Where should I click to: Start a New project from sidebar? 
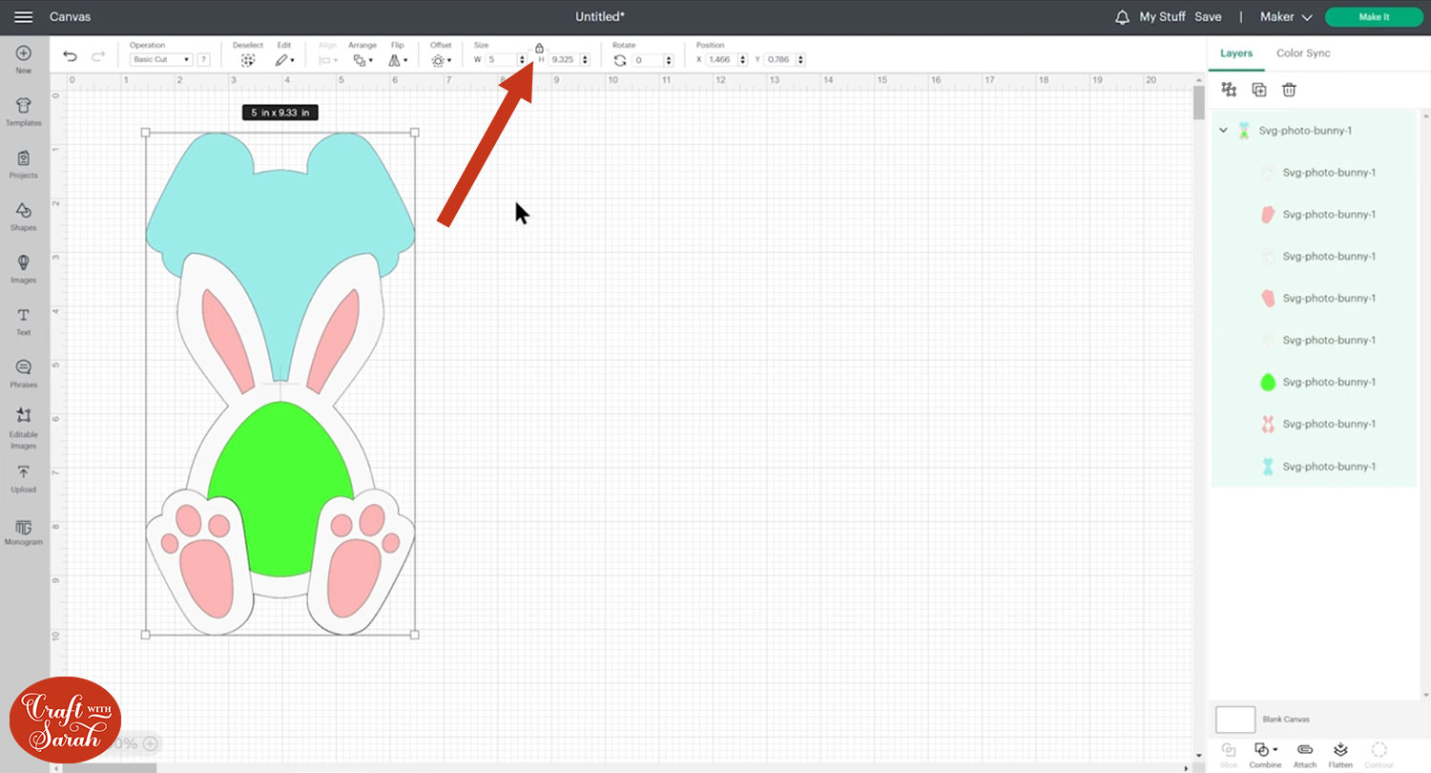click(24, 59)
